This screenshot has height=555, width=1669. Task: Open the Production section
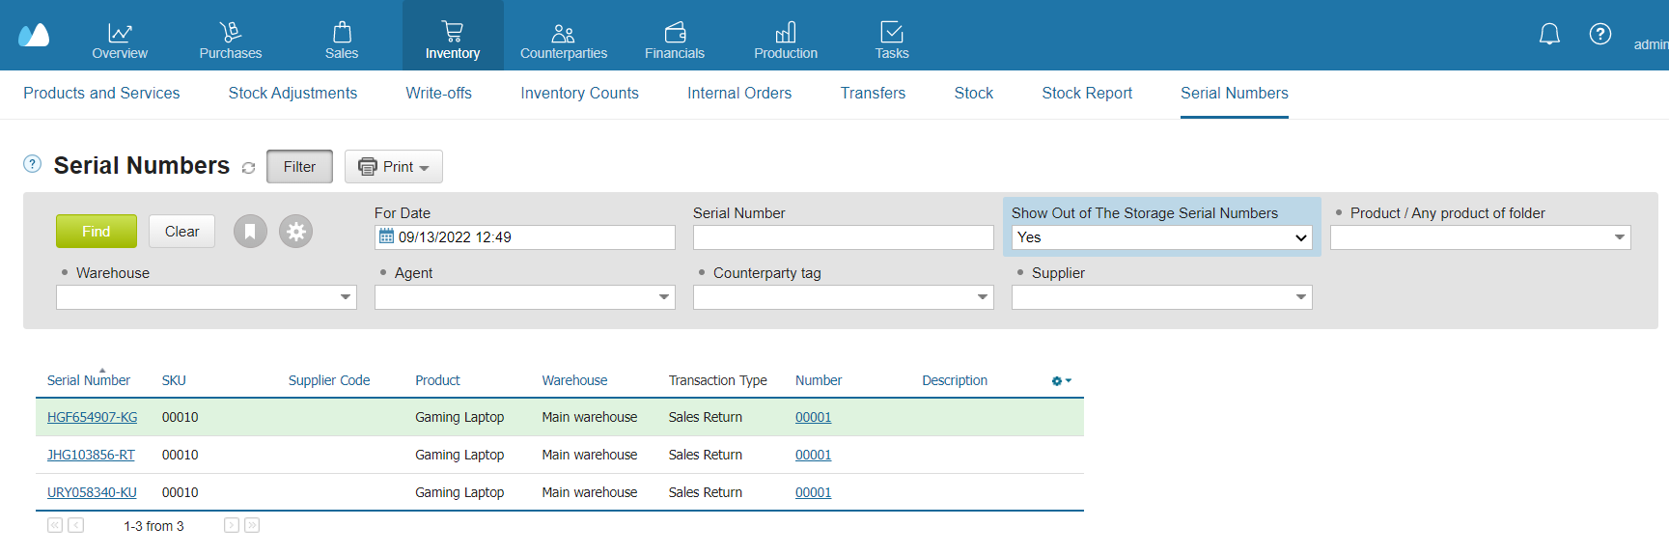pos(786,42)
